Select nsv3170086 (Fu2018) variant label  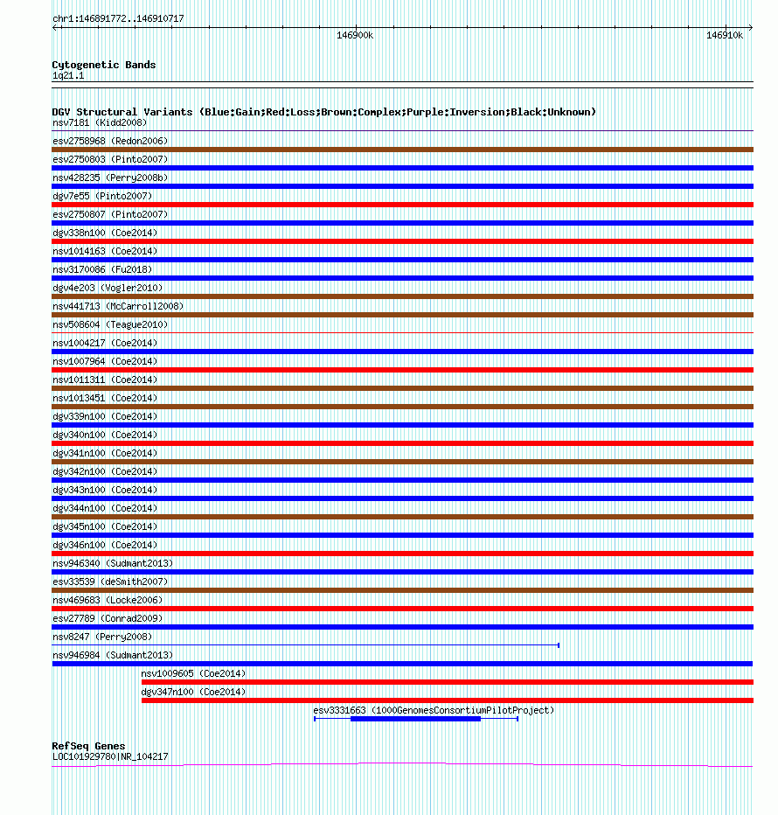click(102, 269)
